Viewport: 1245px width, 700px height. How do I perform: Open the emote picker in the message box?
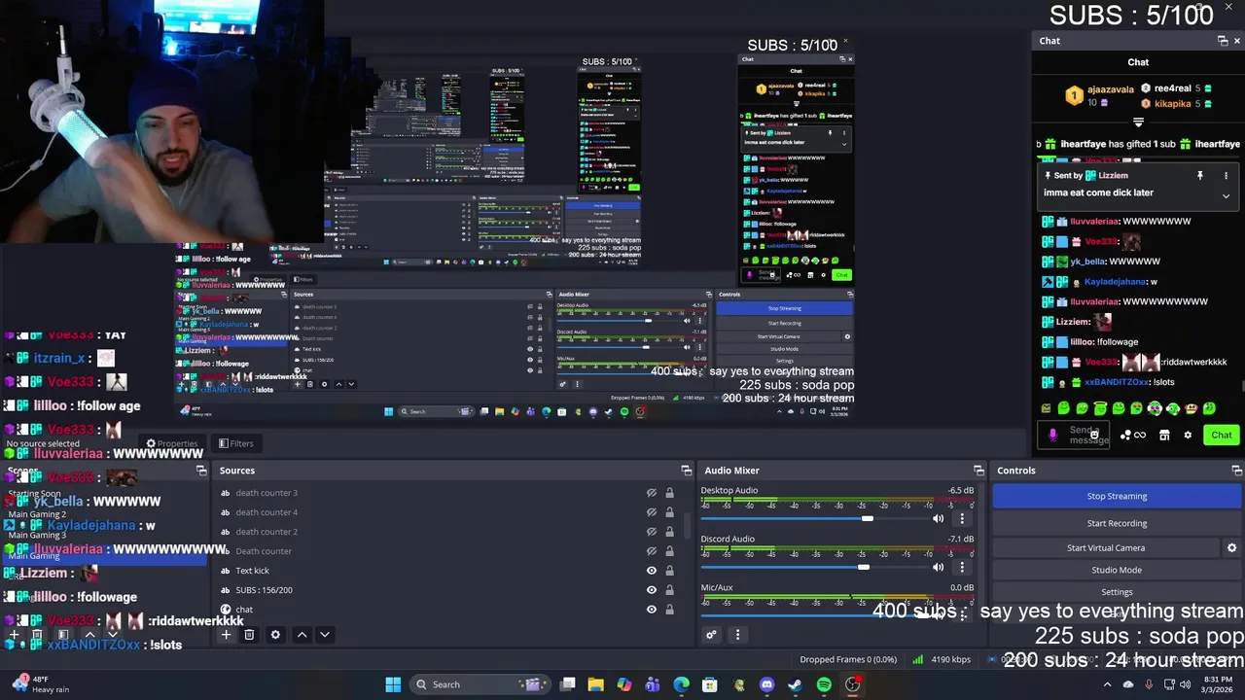pos(1094,435)
